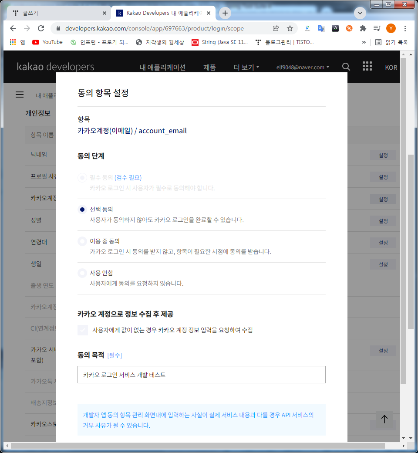Click the 동의 항목 설정 dialog title
This screenshot has width=418, height=453.
point(103,93)
